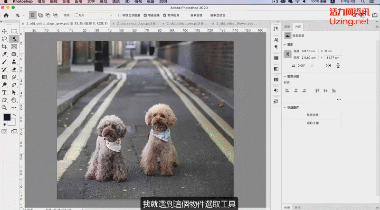380x210 pixels.
Task: Select the Eyedropper tool
Action: point(4,54)
